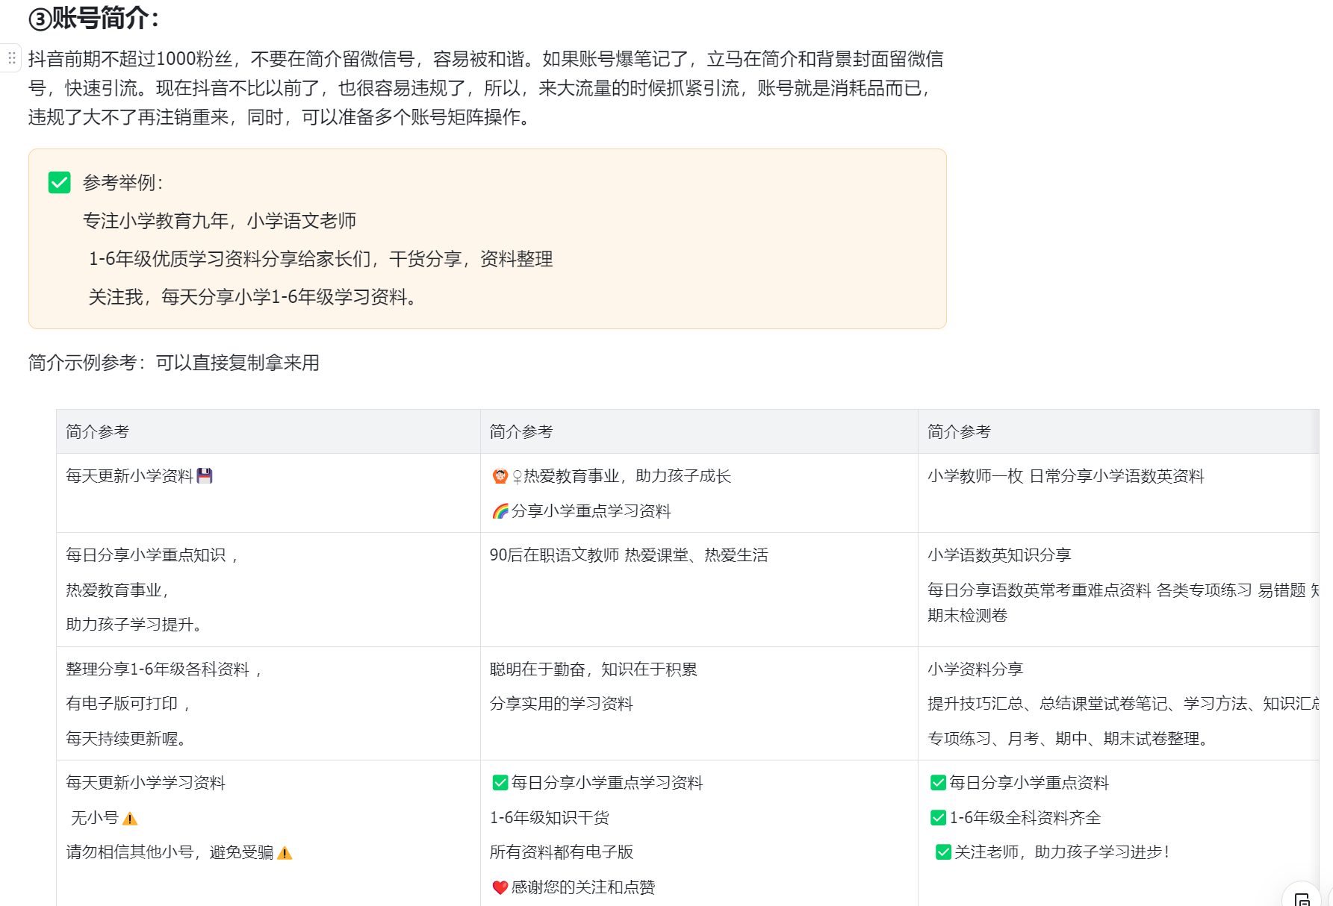Click the warning icon after 避免受骗
Viewport: 1333px width, 906px height.
point(285,853)
